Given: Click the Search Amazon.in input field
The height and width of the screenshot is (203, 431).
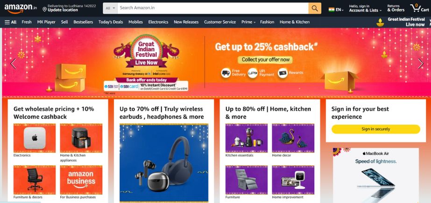Looking at the screenshot, I should pyautogui.click(x=213, y=8).
